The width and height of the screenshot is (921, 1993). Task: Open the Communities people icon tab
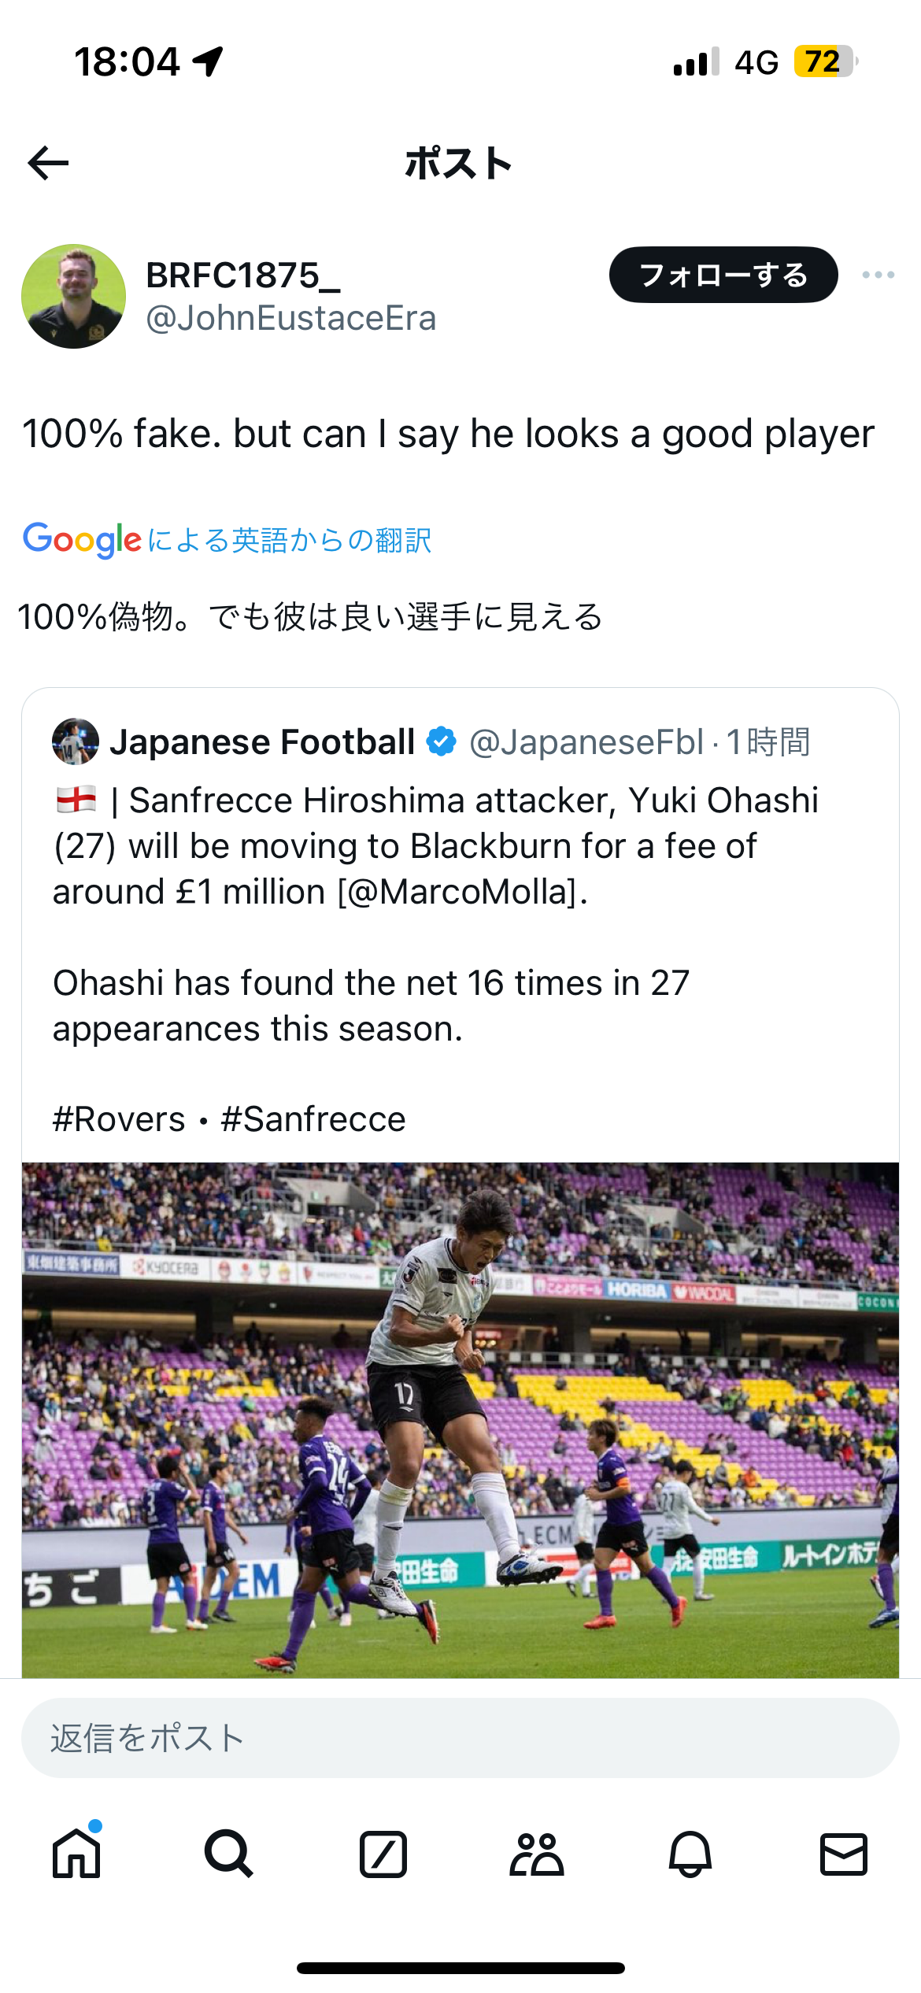pos(537,1854)
